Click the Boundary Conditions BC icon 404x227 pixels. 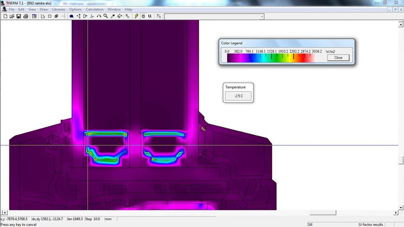[x=128, y=17]
